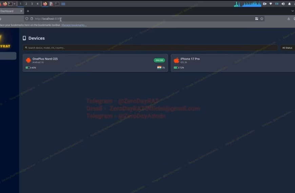
Task: Open the OnePlus Nord CE5 device card
Action: 95,63
